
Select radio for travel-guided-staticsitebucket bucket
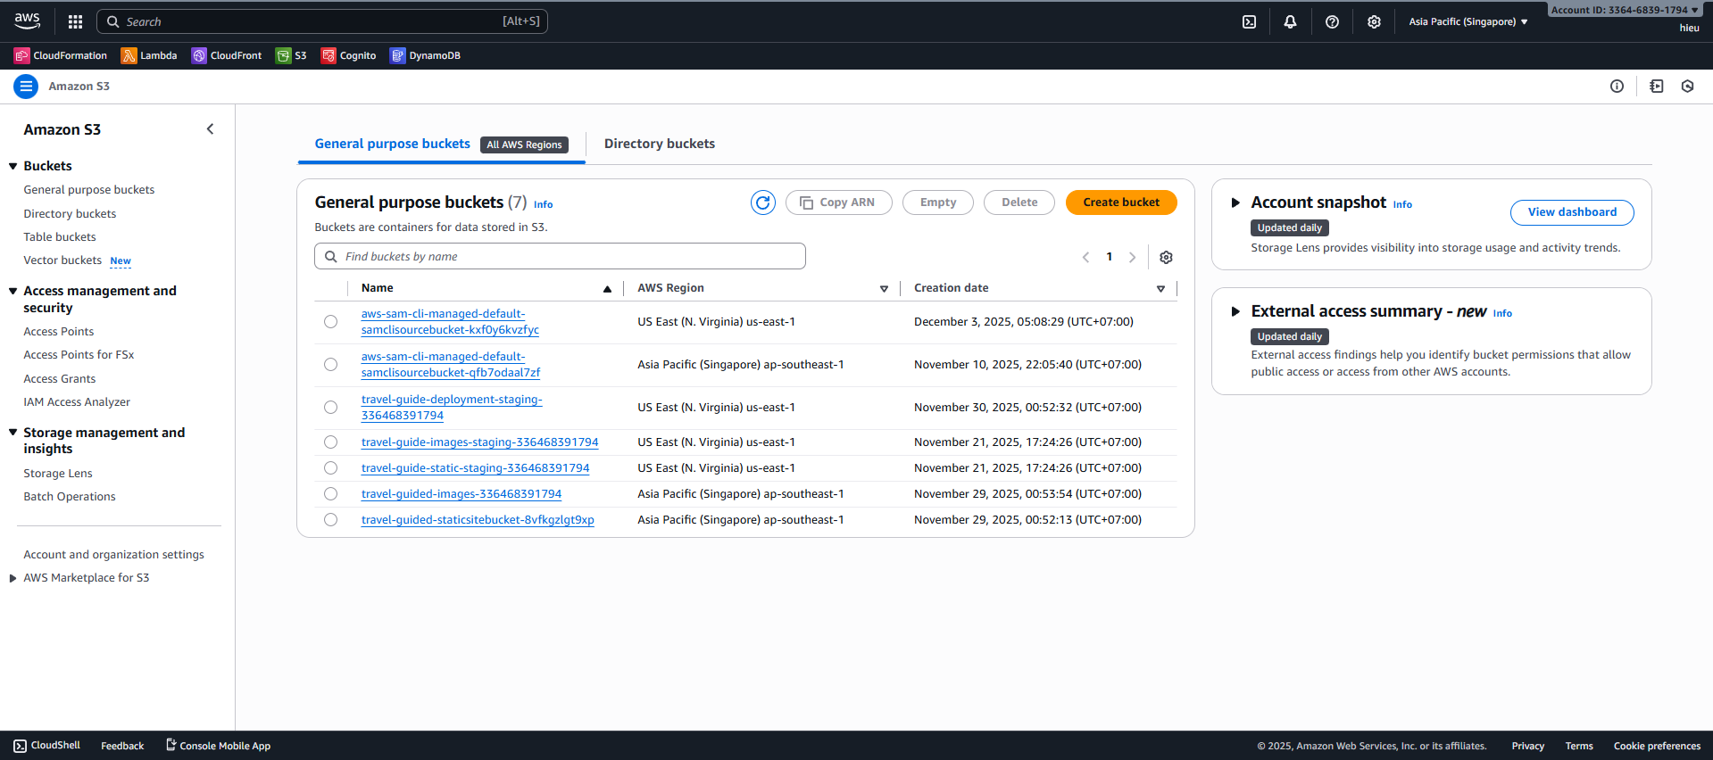pyautogui.click(x=331, y=520)
